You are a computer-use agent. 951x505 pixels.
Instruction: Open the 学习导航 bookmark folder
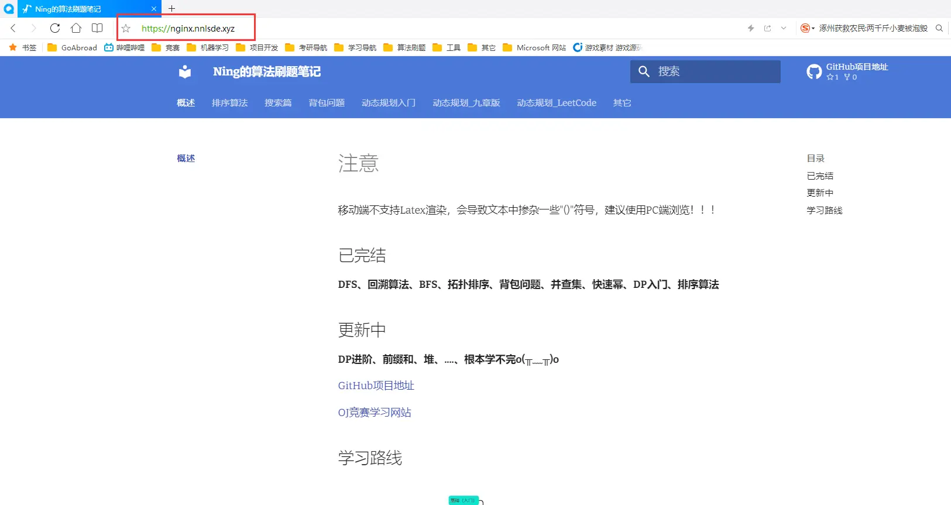[355, 47]
